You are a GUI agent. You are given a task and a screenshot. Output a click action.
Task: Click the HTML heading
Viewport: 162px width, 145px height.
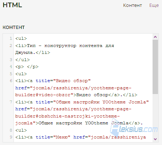coord(12,5)
